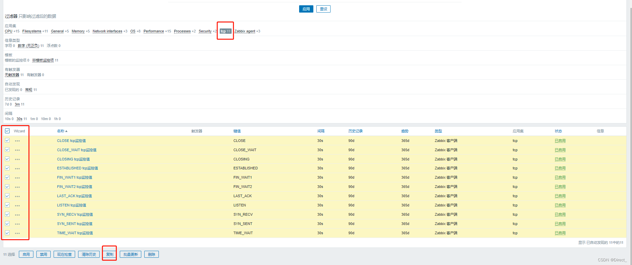Open wizard dots for TIME_WAIT row
This screenshot has width=632, height=265.
(17, 234)
